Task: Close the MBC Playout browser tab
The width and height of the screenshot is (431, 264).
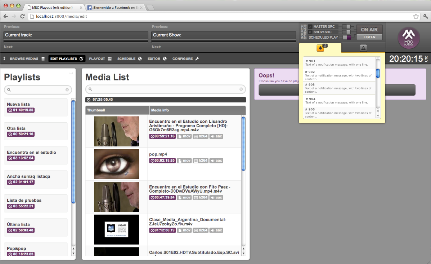Action: pos(81,8)
